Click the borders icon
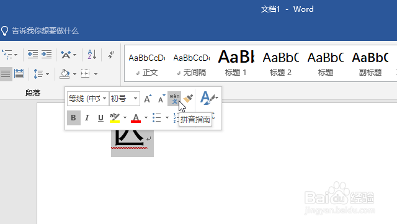Image resolution: width=397 pixels, height=224 pixels. point(86,74)
